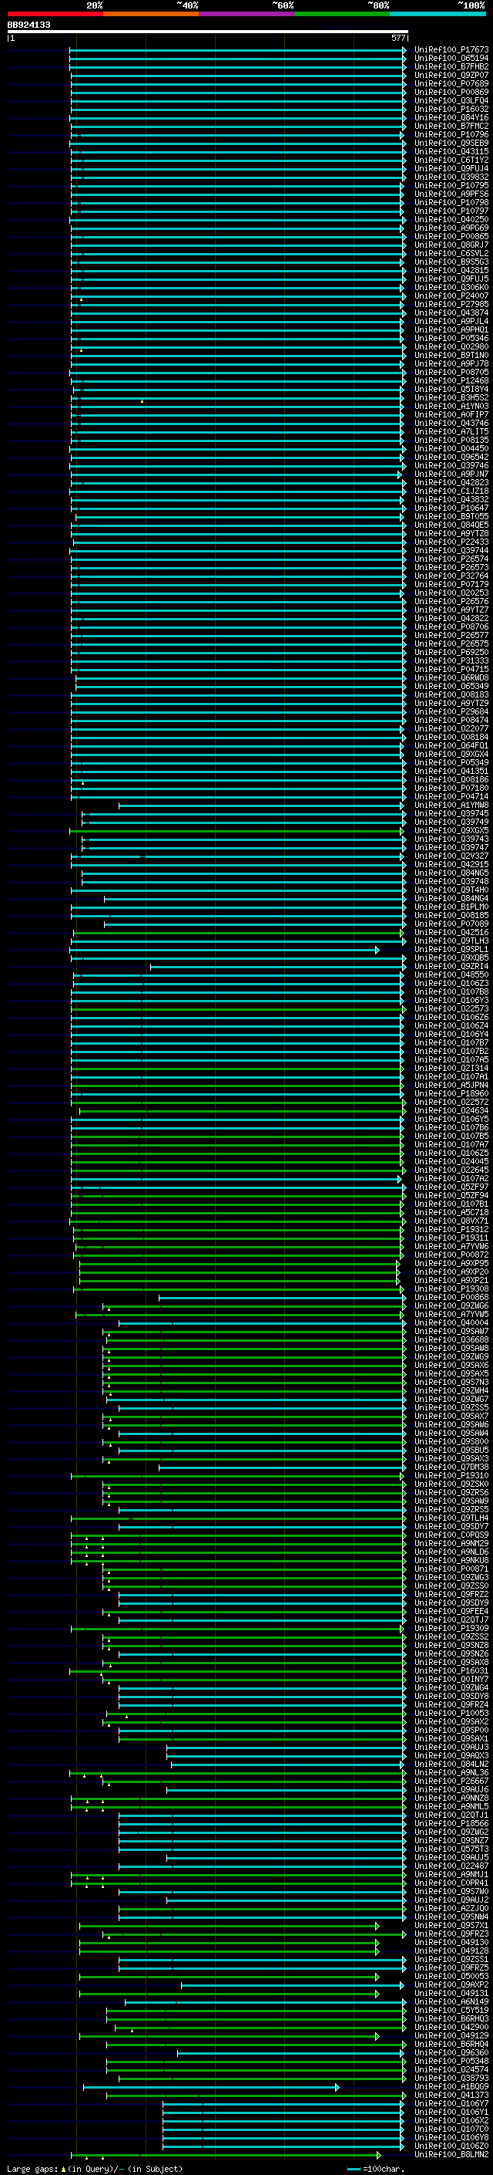The width and height of the screenshot is (493, 2175).
Task: Click the UniRef100_O49130 label
Action: (451, 1942)
